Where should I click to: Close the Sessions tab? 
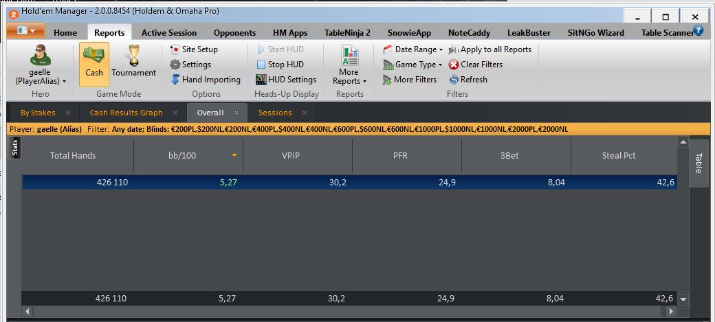[x=305, y=113]
